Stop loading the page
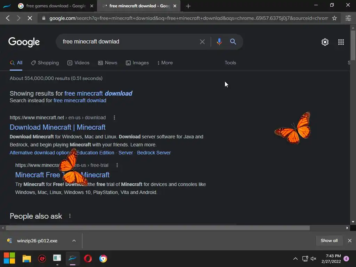 [x=30, y=18]
